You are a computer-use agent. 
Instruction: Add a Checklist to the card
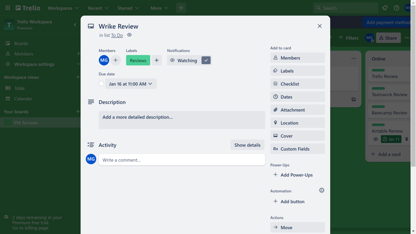[297, 84]
